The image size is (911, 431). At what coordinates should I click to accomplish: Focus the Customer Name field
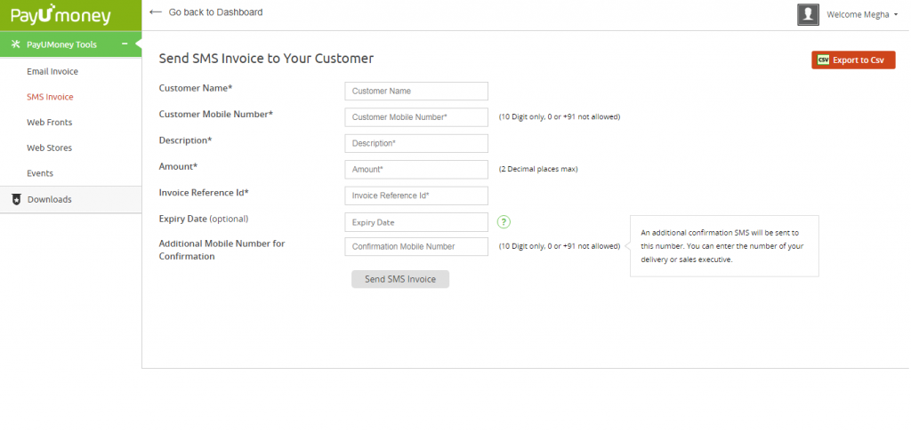pyautogui.click(x=416, y=91)
